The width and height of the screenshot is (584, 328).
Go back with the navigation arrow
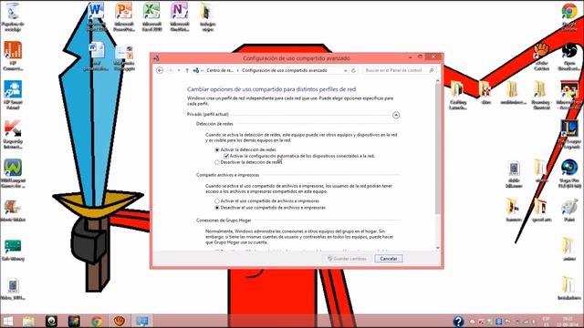pyautogui.click(x=160, y=70)
